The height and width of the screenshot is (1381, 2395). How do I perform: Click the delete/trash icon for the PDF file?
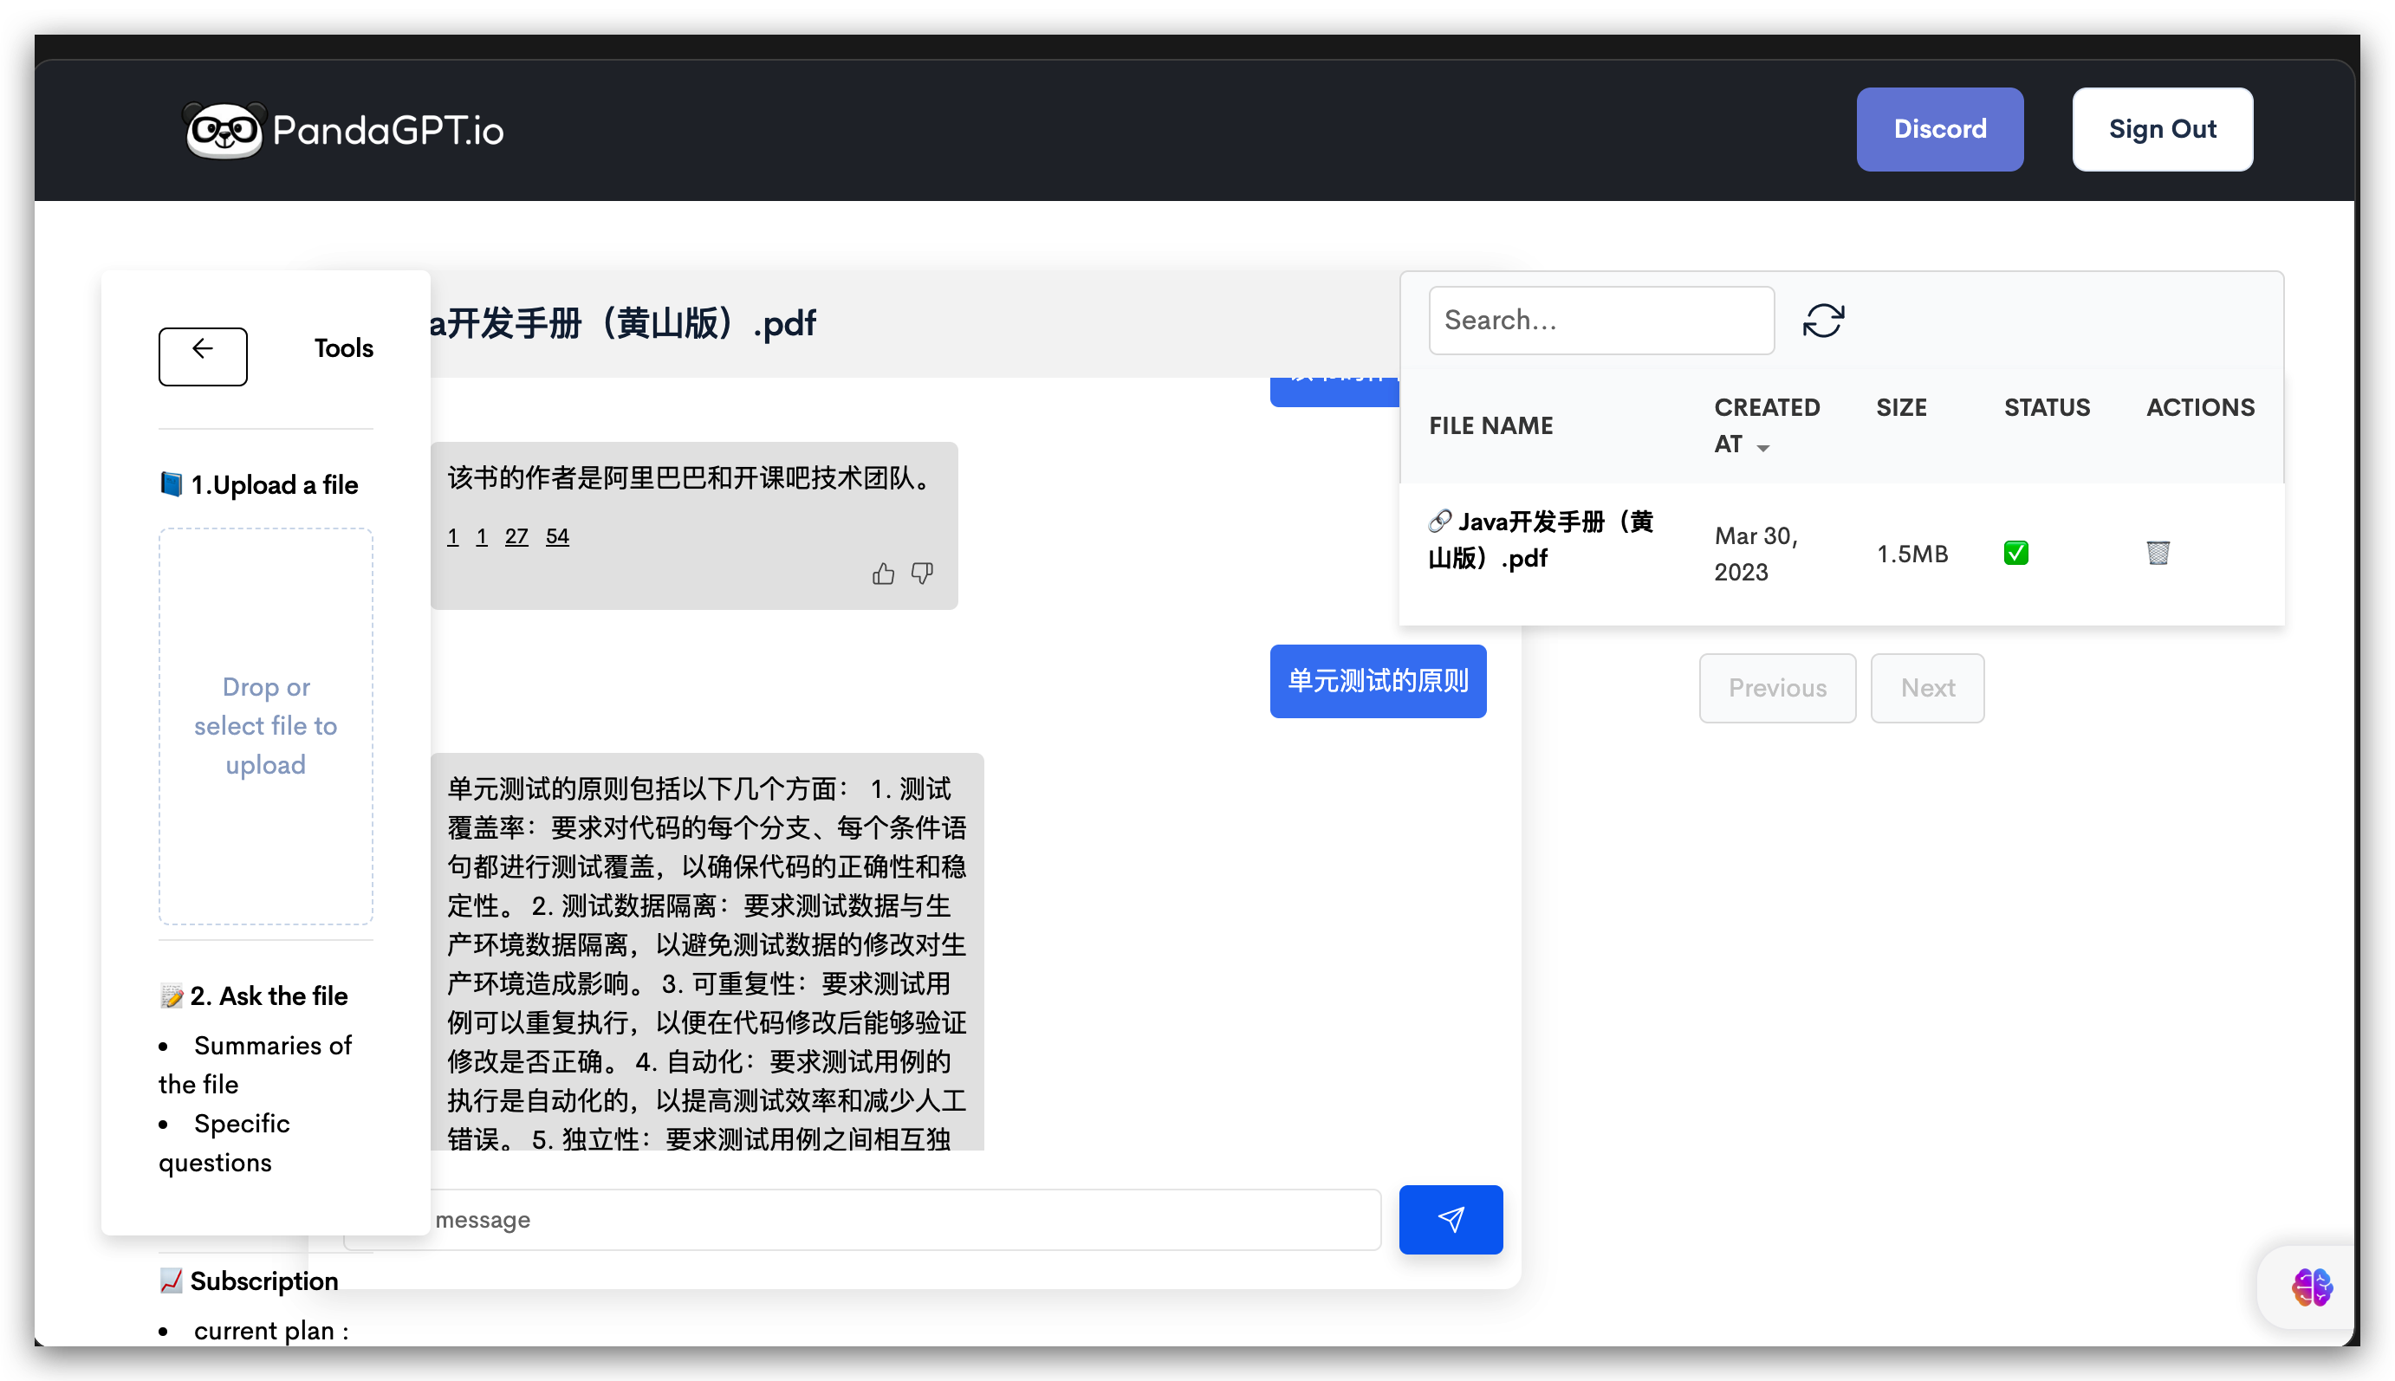2158,553
